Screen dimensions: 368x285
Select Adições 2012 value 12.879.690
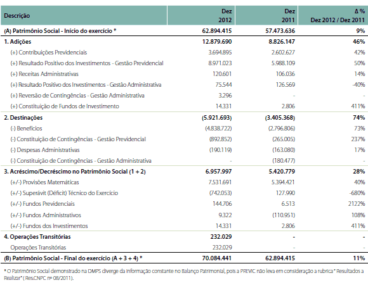(x=217, y=42)
